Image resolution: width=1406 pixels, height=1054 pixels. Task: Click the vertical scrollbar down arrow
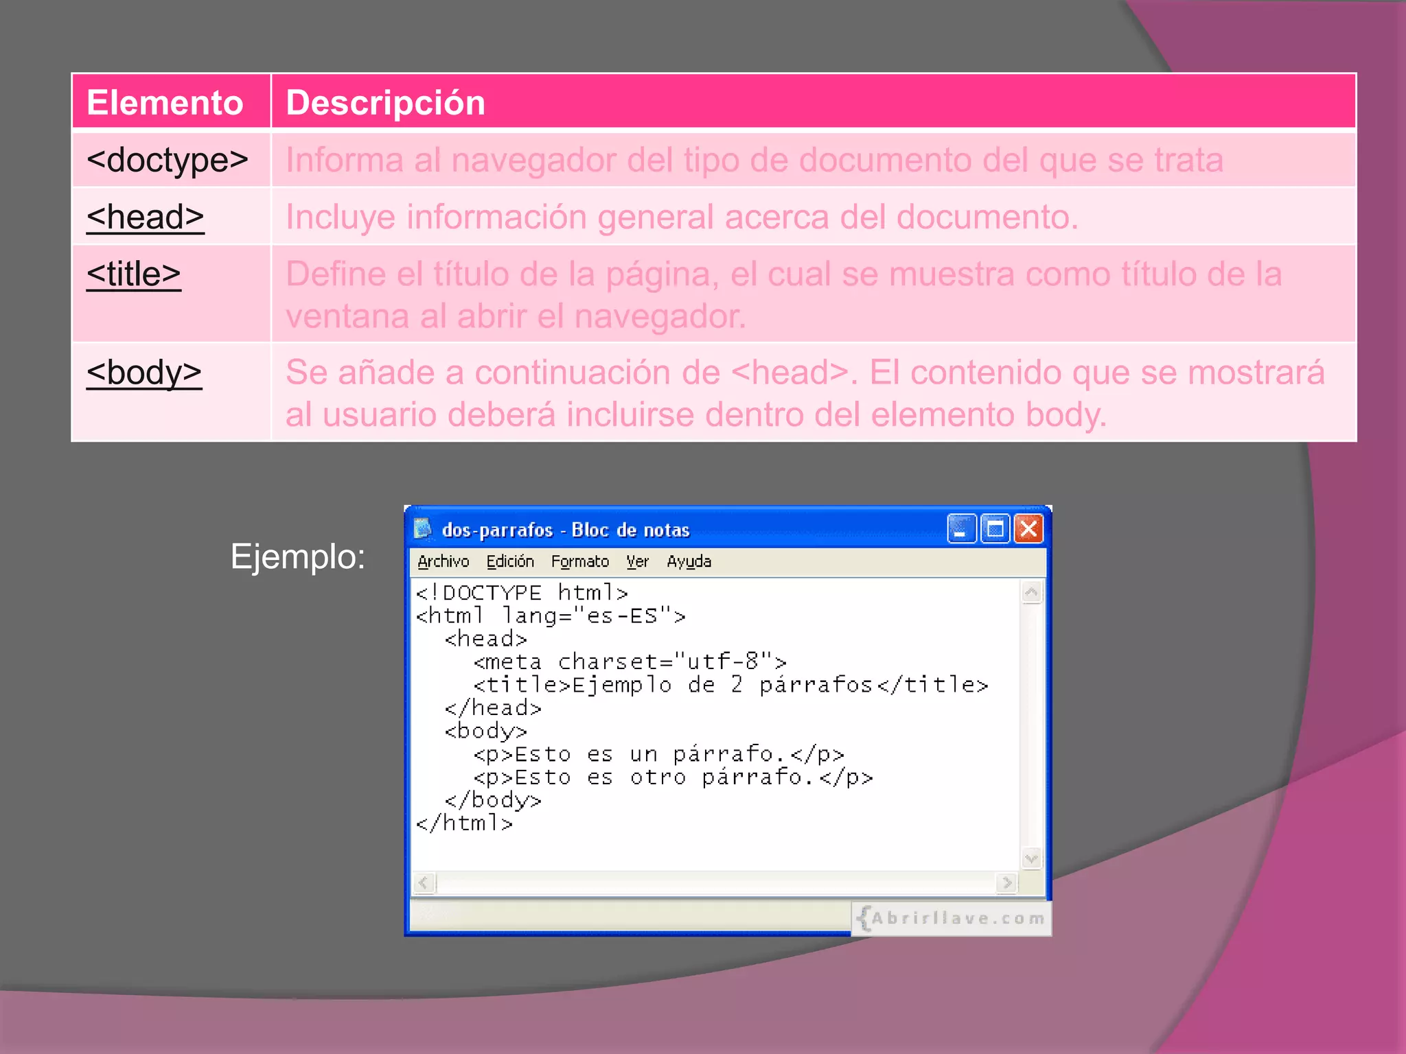[1031, 858]
